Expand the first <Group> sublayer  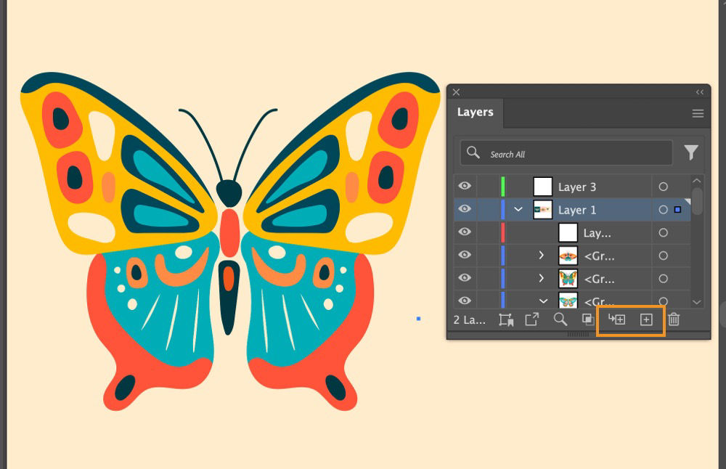540,256
